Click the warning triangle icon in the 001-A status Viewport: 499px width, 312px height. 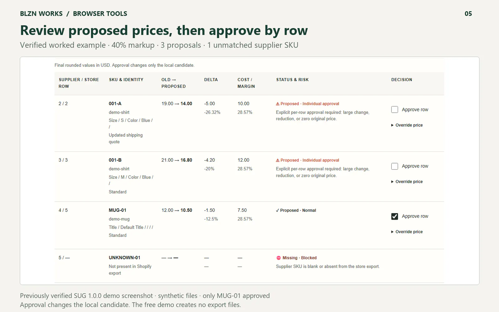278,104
